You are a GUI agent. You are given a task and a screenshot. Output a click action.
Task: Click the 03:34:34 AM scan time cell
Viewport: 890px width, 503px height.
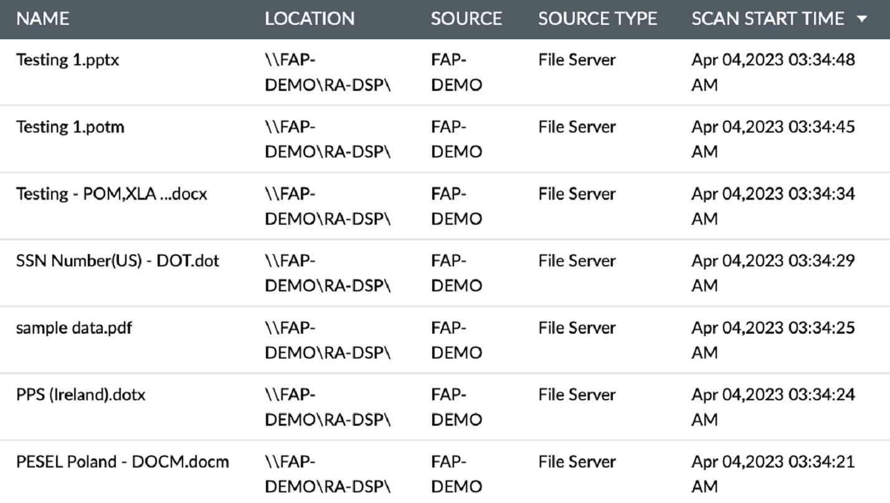[x=772, y=205]
